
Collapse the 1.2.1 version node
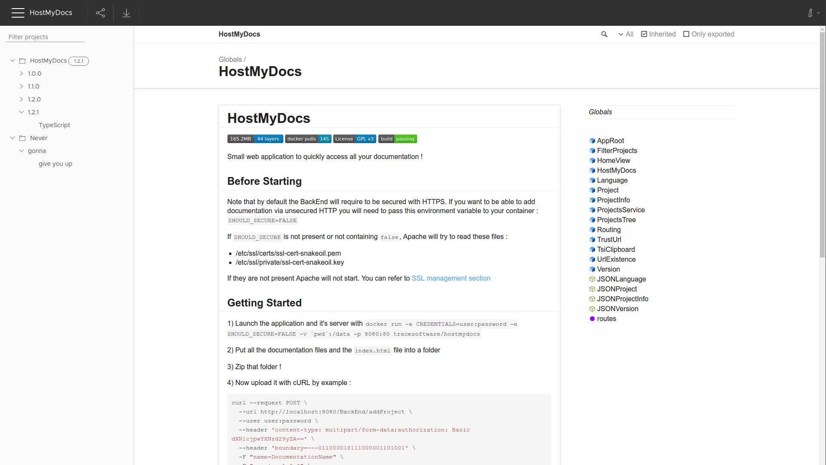pos(21,112)
